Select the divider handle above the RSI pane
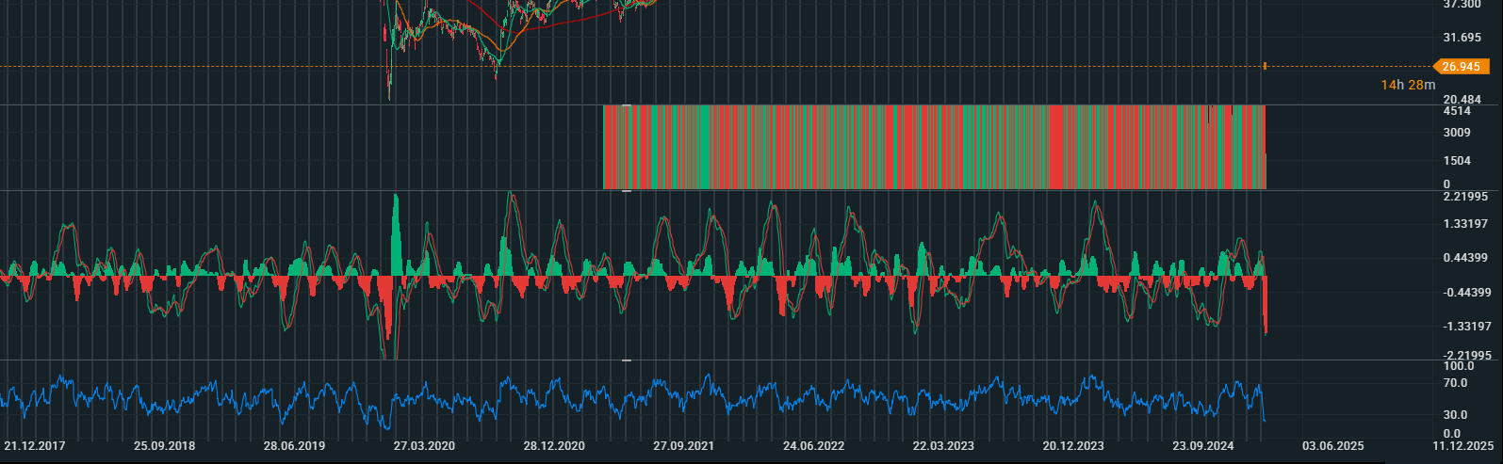Viewport: 1503px width, 464px height. pos(627,360)
